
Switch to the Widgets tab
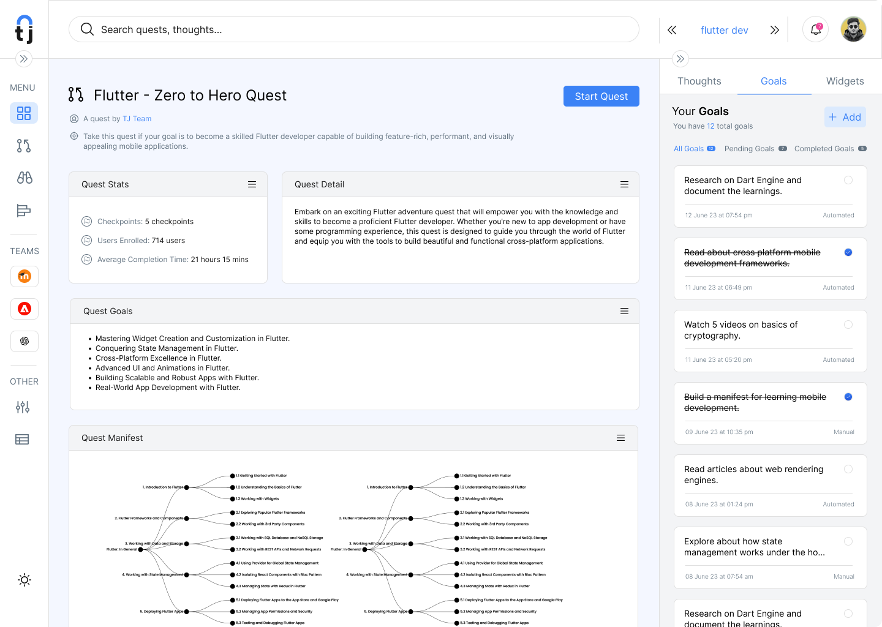pyautogui.click(x=845, y=81)
